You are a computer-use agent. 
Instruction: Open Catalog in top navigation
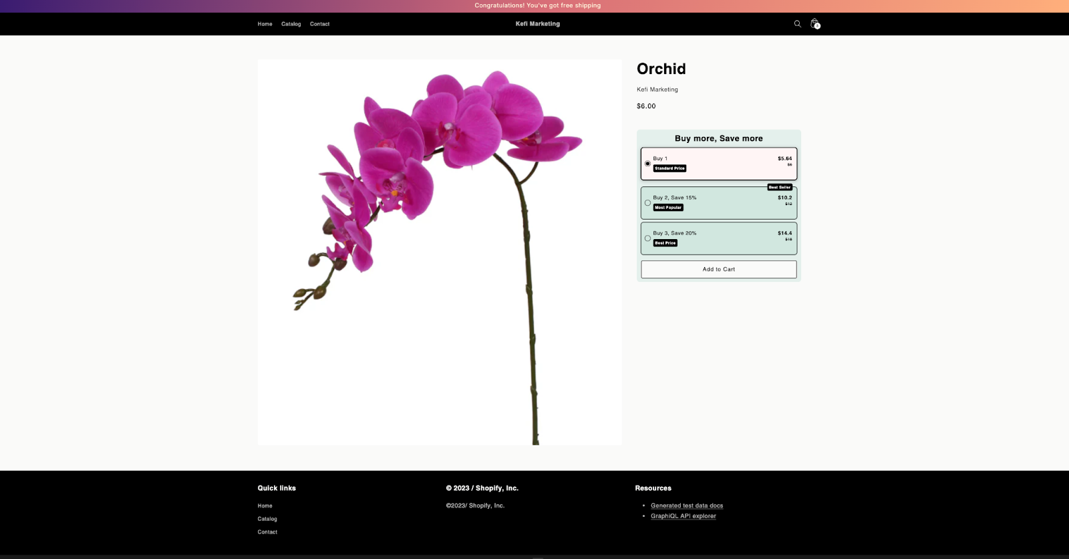(291, 24)
